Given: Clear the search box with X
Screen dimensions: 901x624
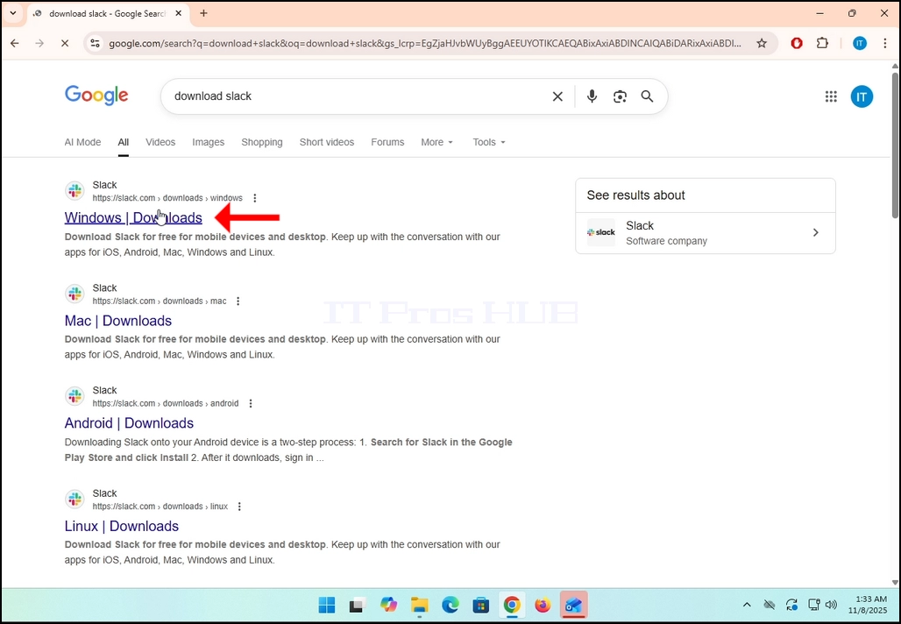Looking at the screenshot, I should (557, 96).
